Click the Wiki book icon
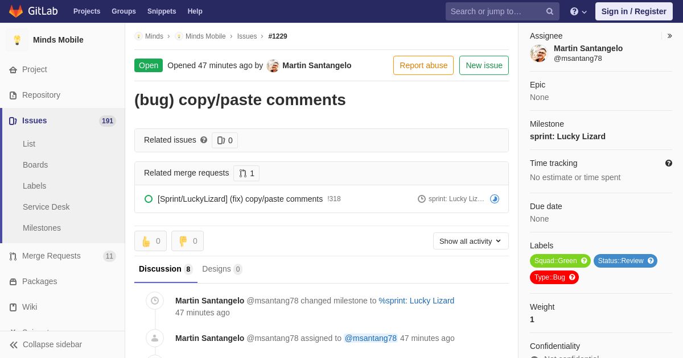This screenshot has height=358, width=683. [13, 307]
